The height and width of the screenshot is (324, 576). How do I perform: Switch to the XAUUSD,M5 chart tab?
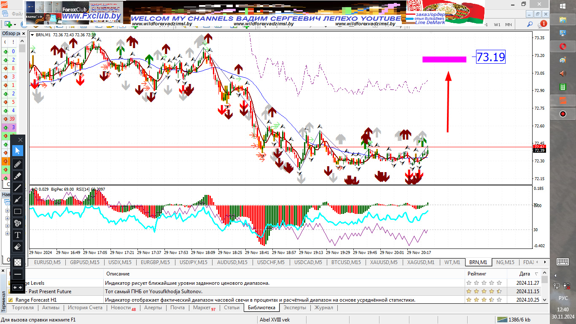pos(384,262)
